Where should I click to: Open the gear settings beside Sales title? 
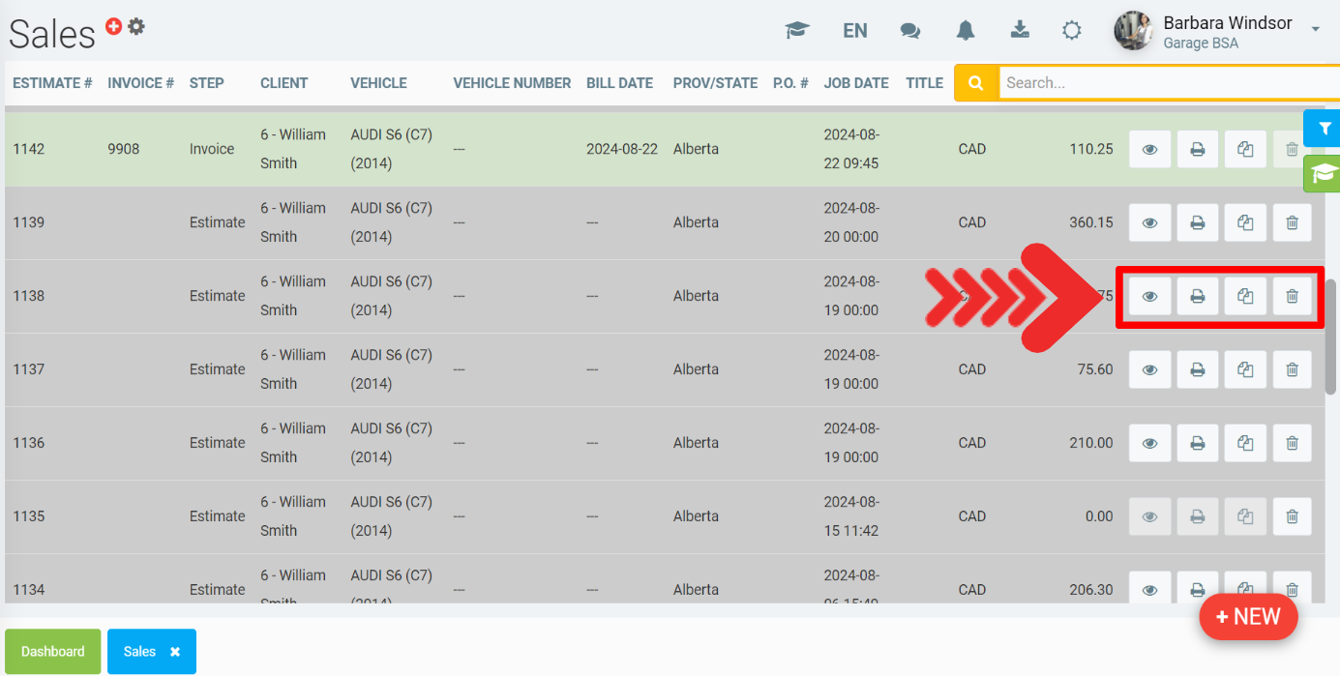tap(136, 27)
